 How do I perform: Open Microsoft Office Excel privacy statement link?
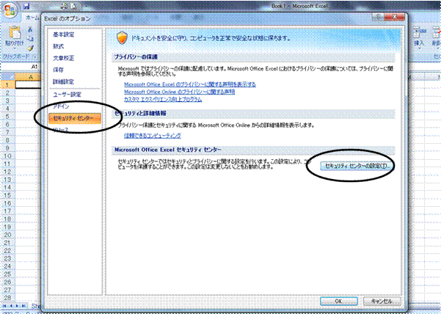tap(190, 84)
